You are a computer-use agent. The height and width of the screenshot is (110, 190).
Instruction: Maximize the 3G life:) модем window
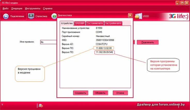tap(182, 3)
